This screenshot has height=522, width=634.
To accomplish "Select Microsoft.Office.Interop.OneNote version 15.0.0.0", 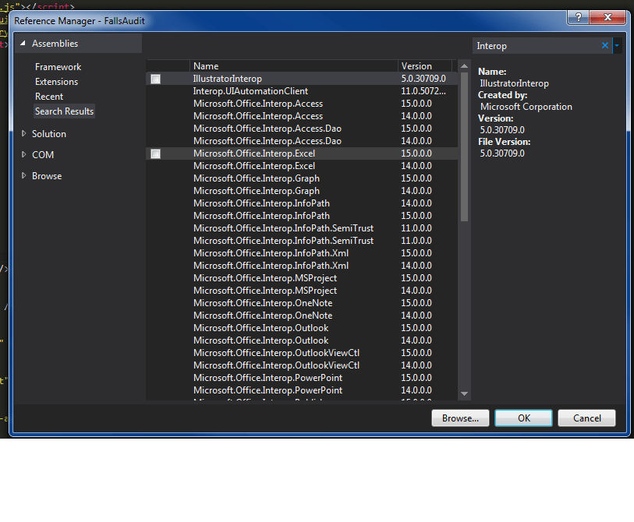I will (x=302, y=303).
